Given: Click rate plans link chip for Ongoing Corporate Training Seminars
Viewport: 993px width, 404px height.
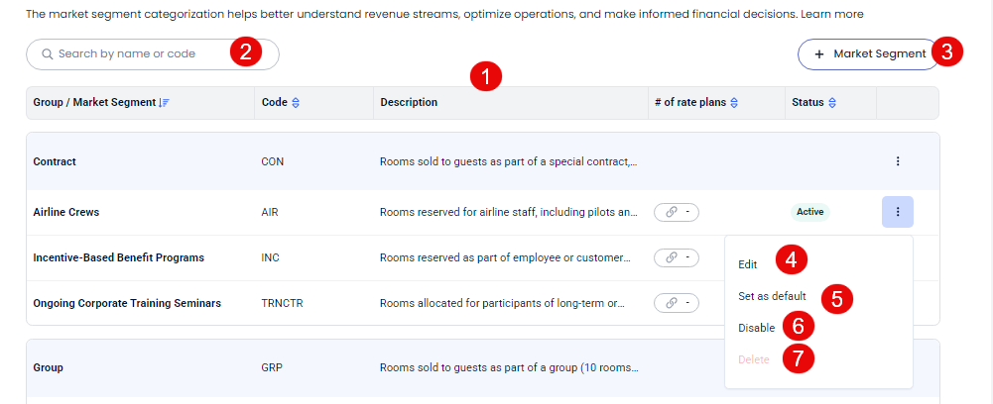Looking at the screenshot, I should tap(677, 303).
